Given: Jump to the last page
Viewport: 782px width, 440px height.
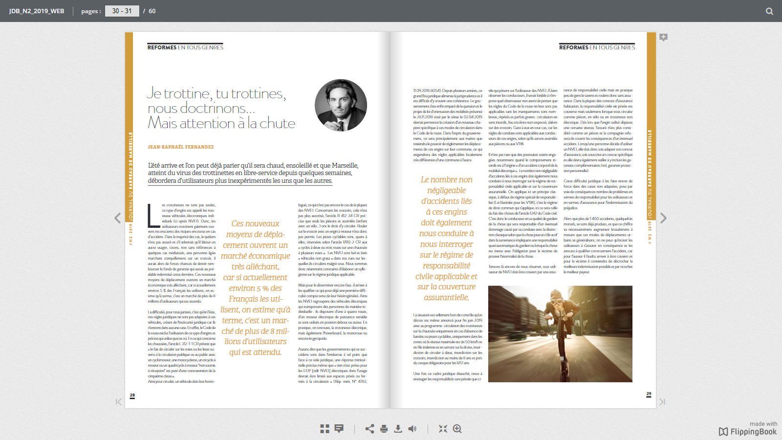Looking at the screenshot, I should [662, 402].
